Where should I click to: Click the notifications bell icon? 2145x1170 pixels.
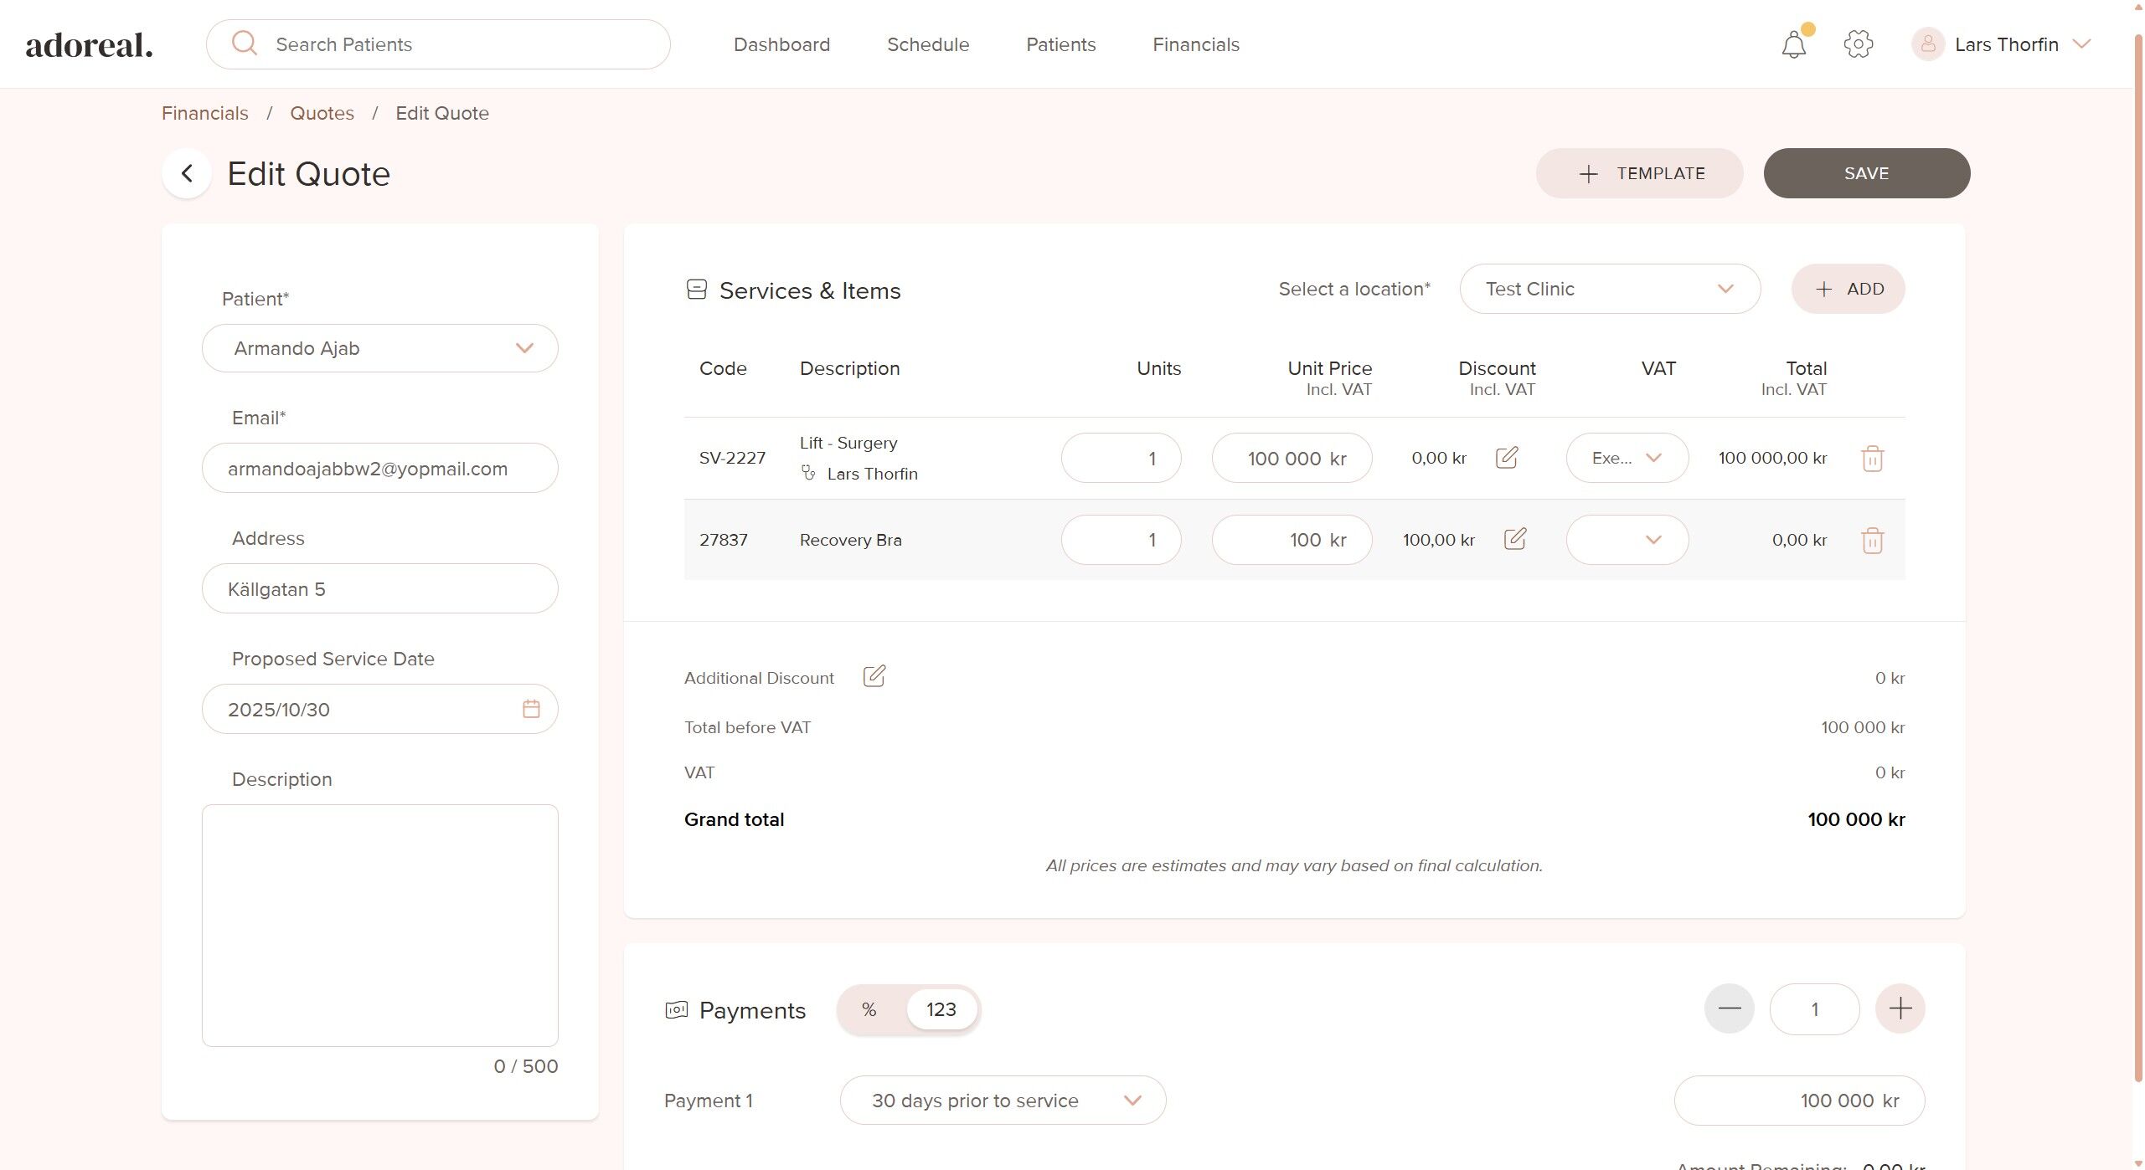point(1793,44)
